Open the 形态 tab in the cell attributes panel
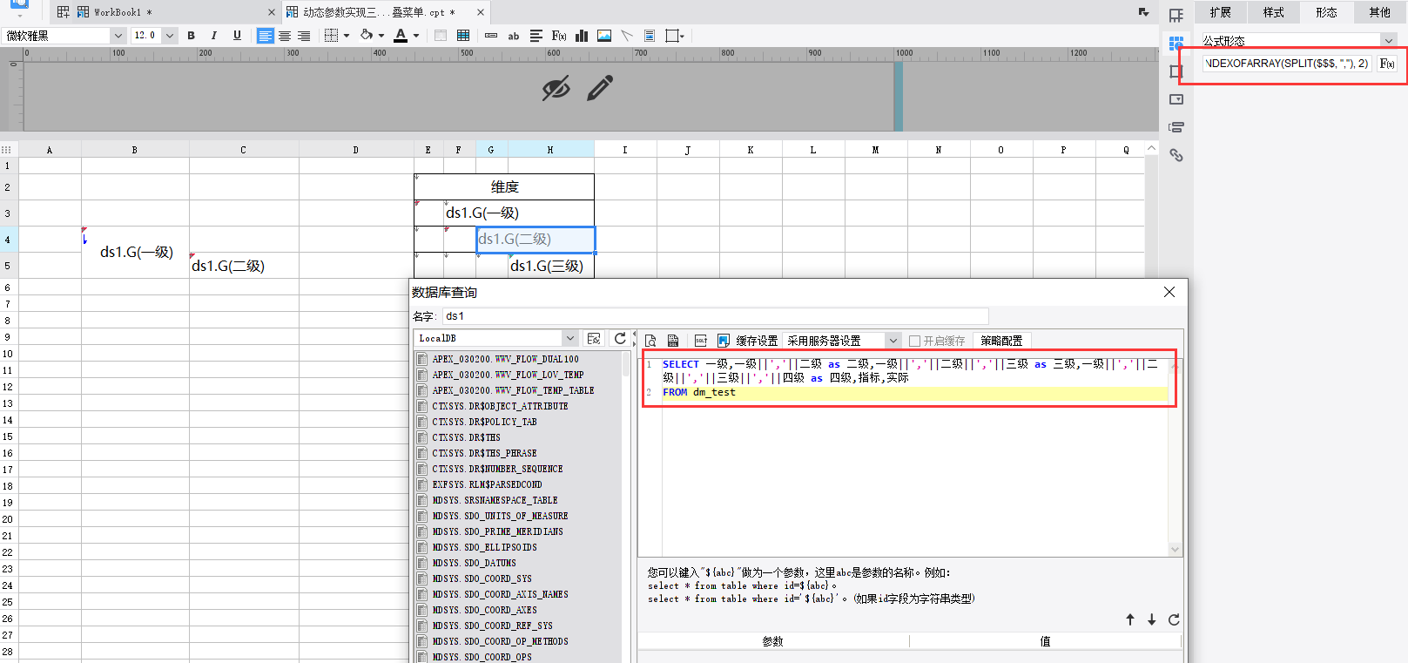 point(1326,12)
